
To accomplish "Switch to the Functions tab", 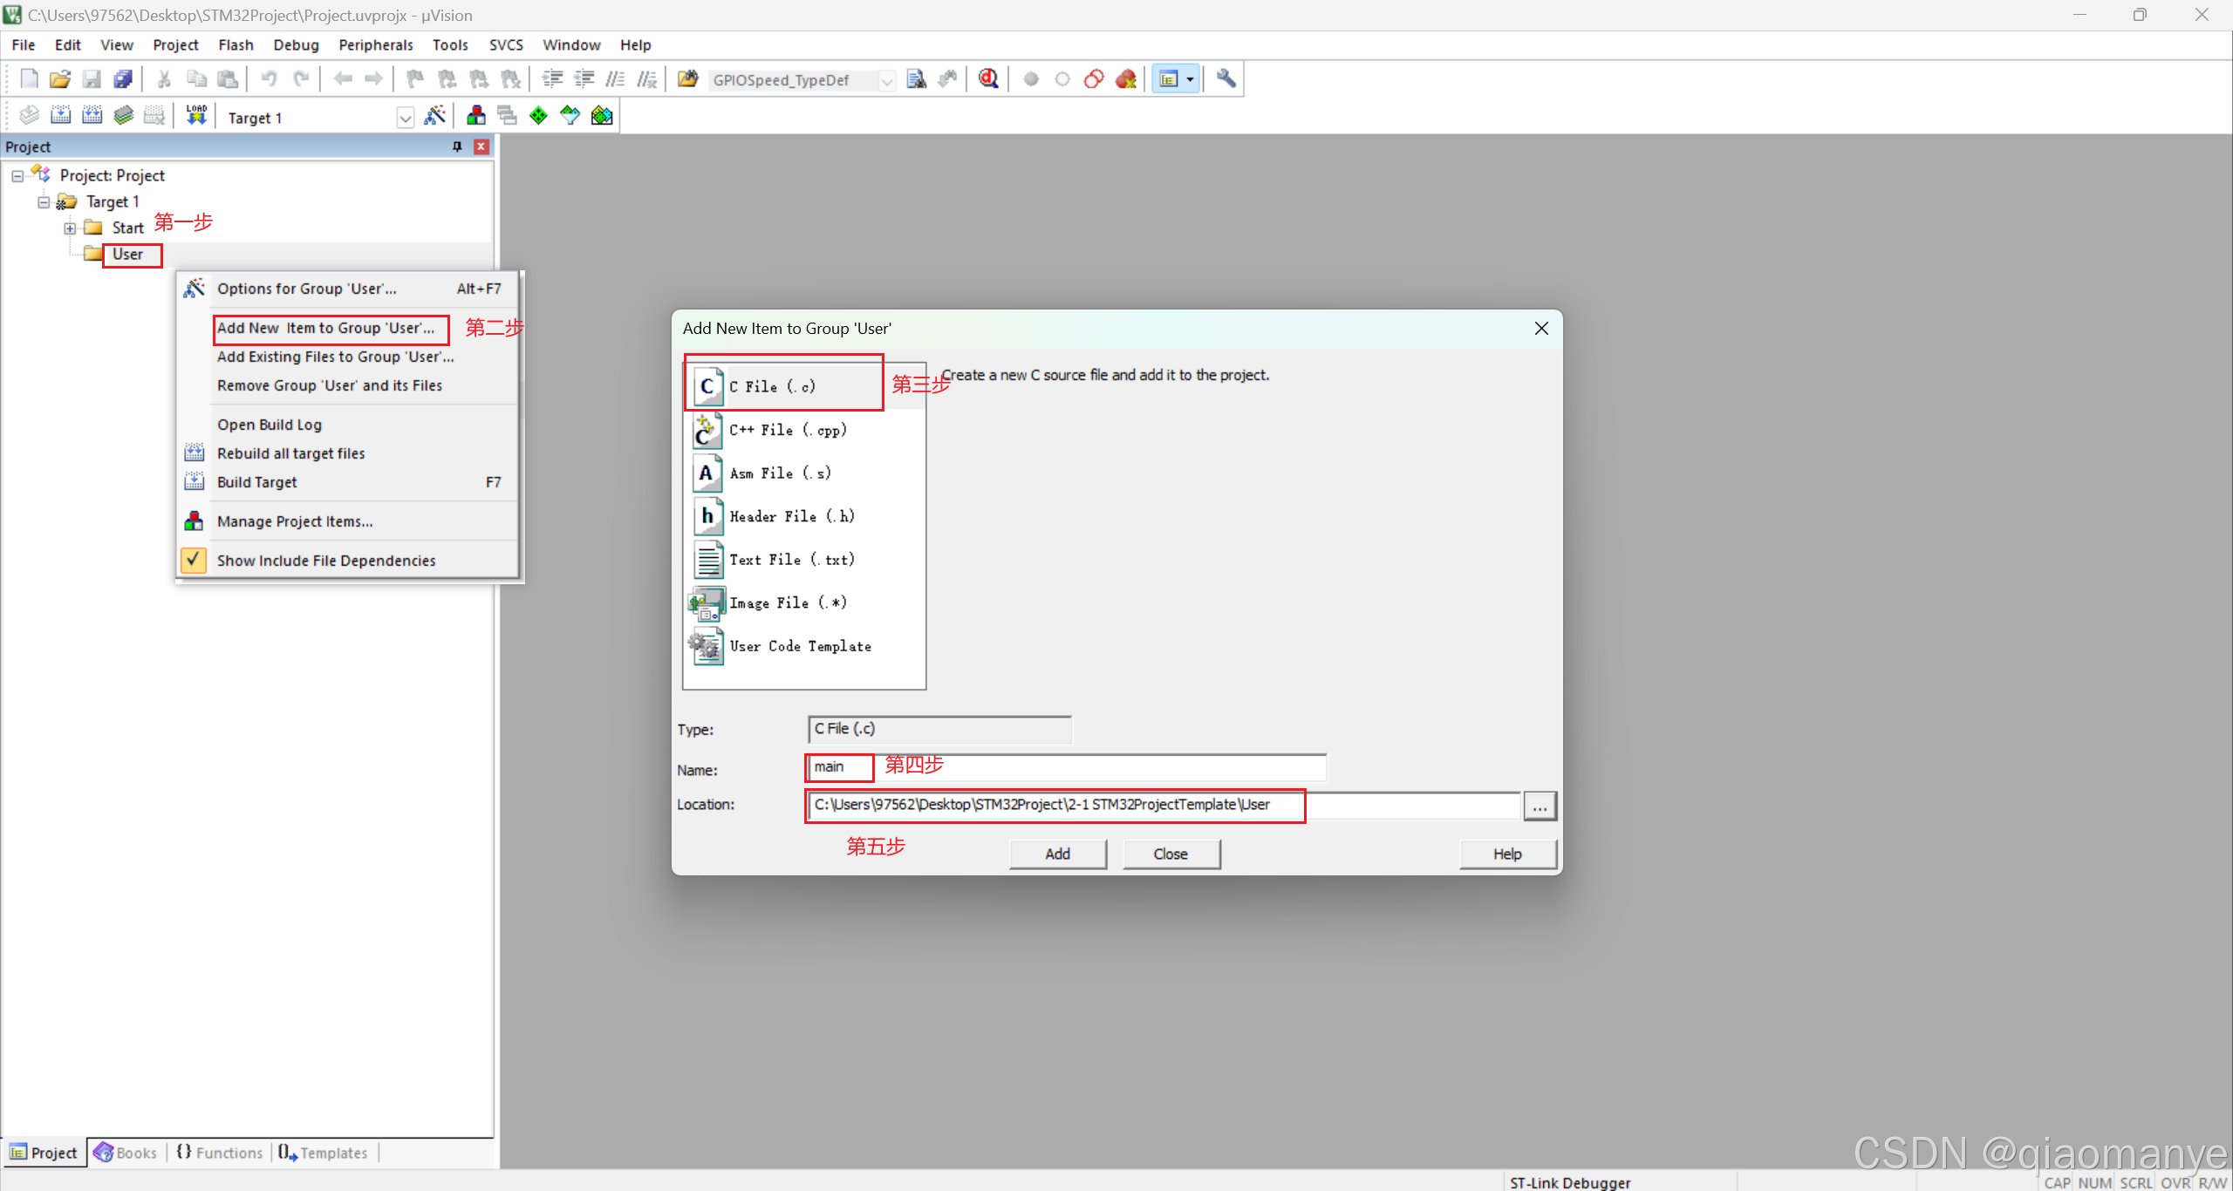I will click(x=220, y=1153).
